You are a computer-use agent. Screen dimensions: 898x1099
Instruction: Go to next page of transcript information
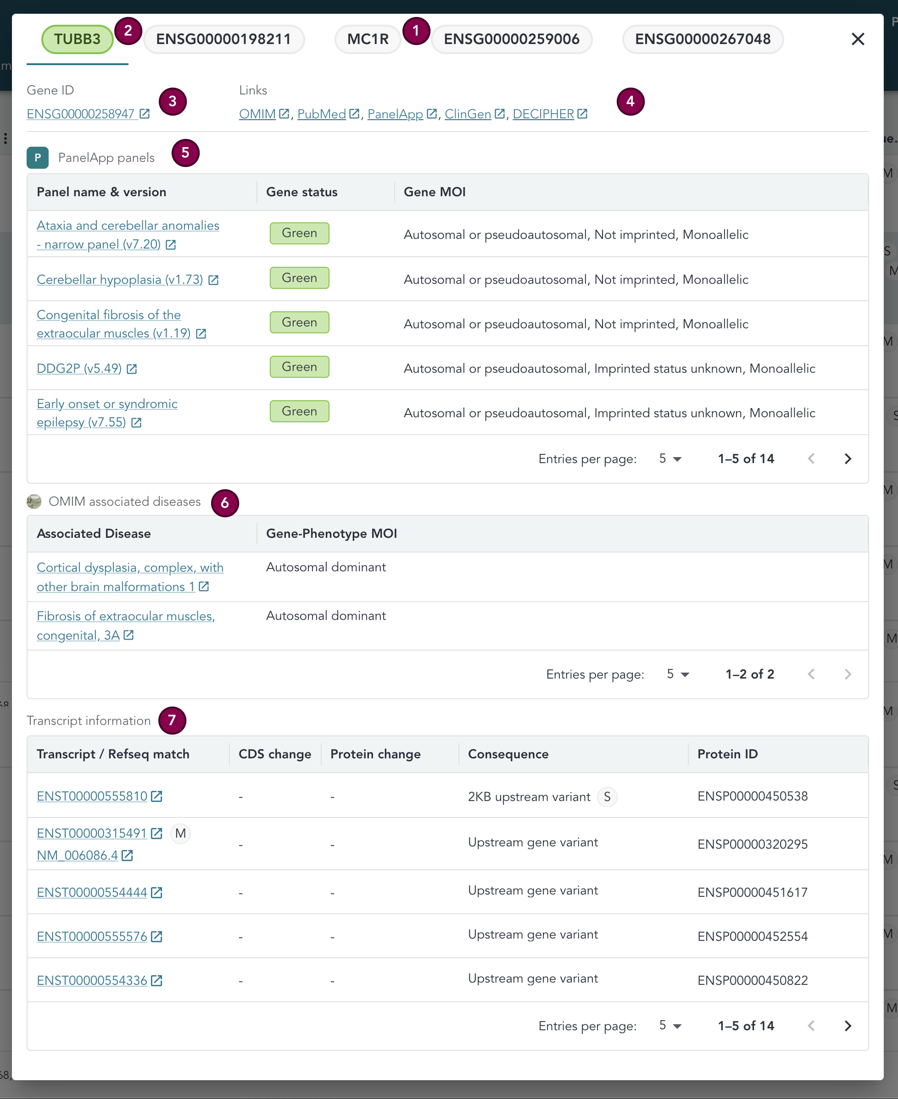pos(848,1026)
